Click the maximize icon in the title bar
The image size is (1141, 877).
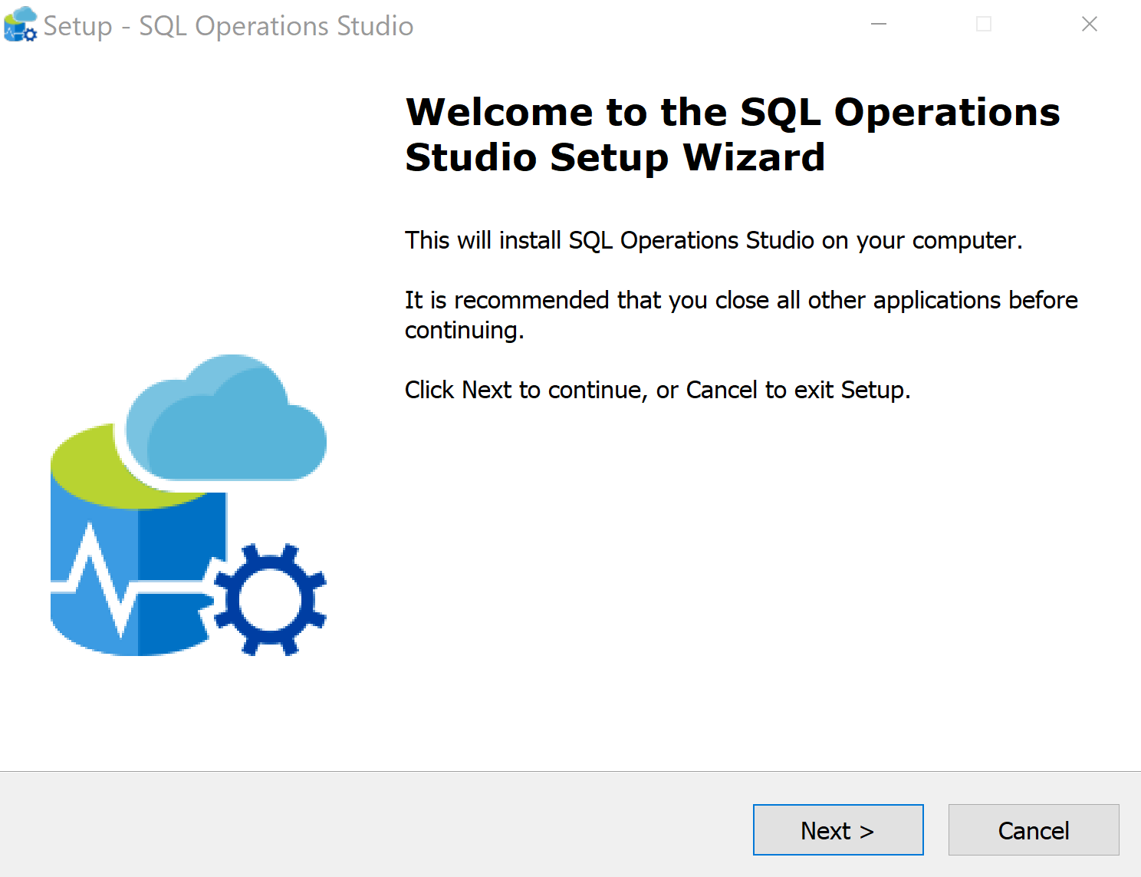pos(984,24)
